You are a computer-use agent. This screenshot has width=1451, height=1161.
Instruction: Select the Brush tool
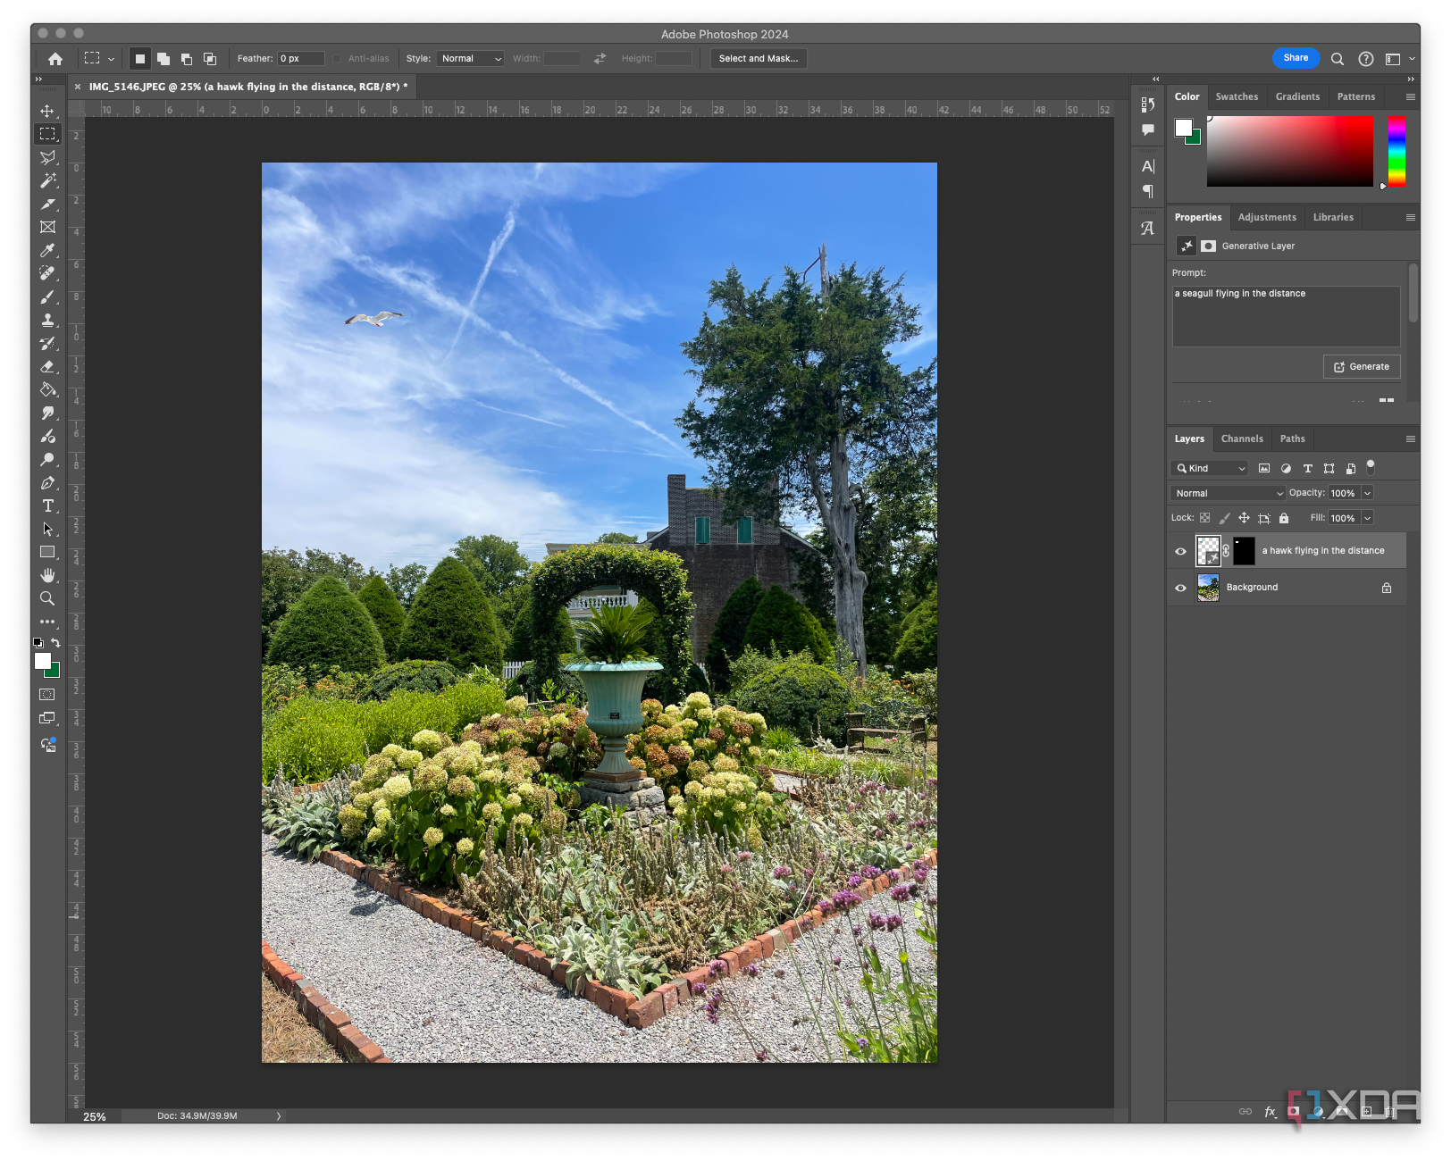pos(47,297)
